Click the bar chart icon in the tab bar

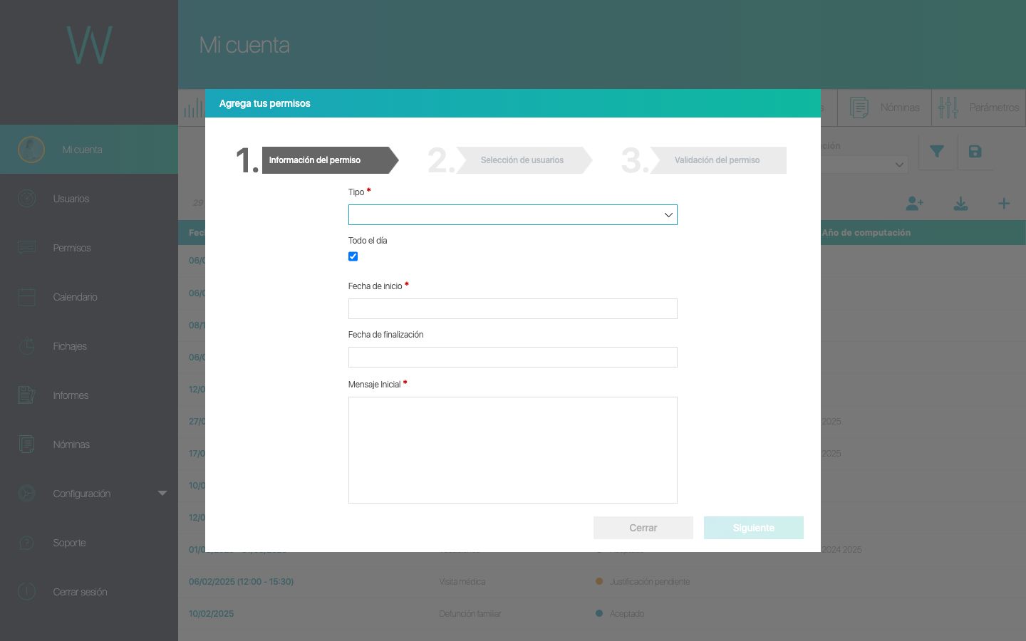coord(193,108)
